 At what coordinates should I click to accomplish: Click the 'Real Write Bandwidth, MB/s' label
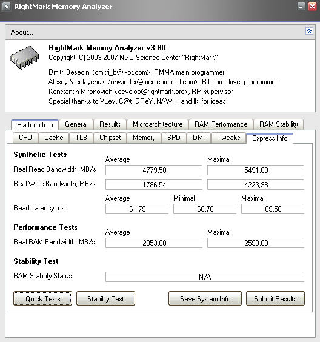(55, 184)
